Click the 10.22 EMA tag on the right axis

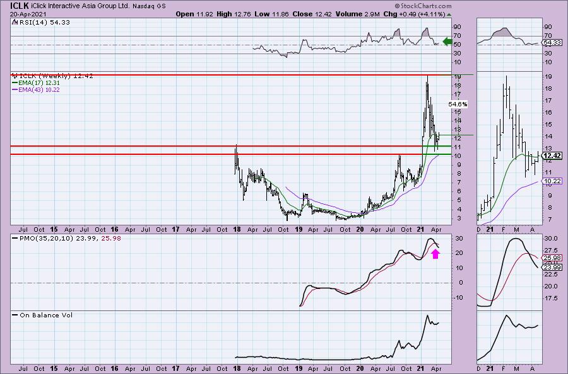click(x=552, y=181)
